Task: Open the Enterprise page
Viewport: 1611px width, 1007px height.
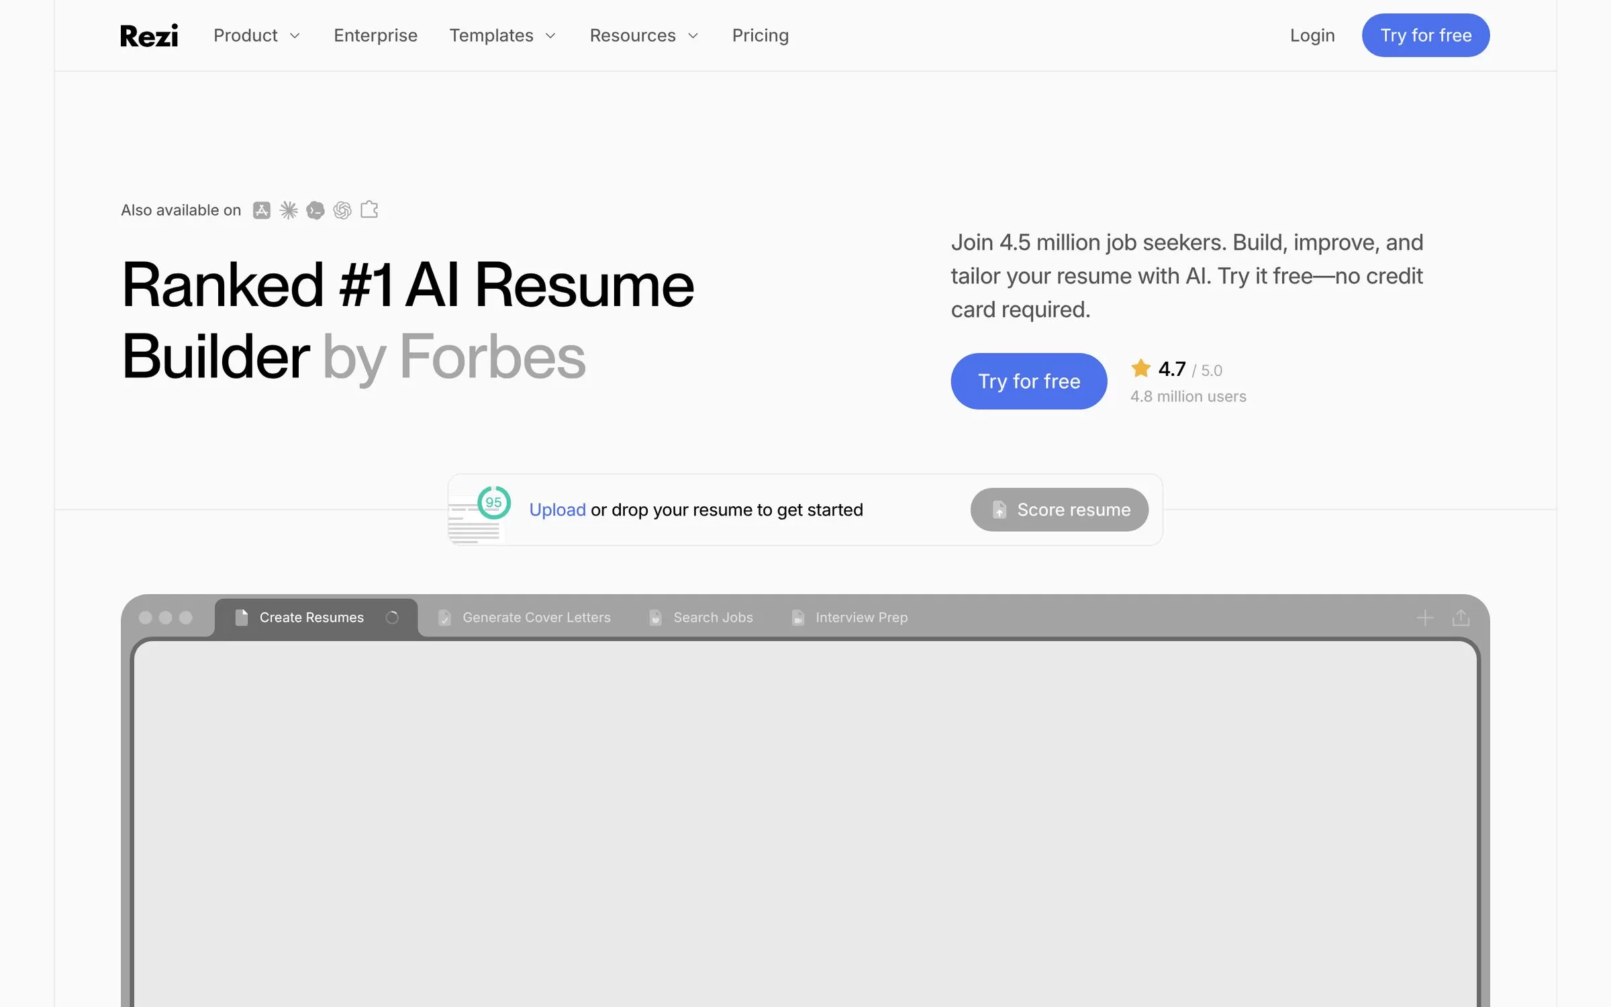Action: tap(375, 36)
